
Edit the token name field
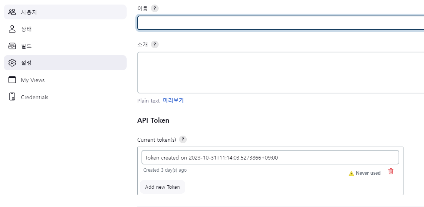[270, 157]
